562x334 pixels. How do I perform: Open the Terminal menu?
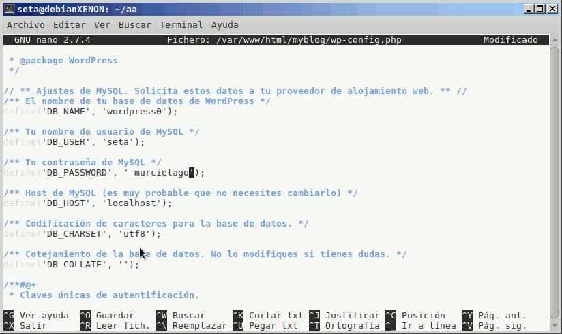(181, 25)
